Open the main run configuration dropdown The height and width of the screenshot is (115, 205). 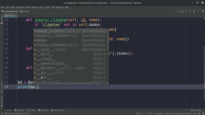click(x=182, y=11)
